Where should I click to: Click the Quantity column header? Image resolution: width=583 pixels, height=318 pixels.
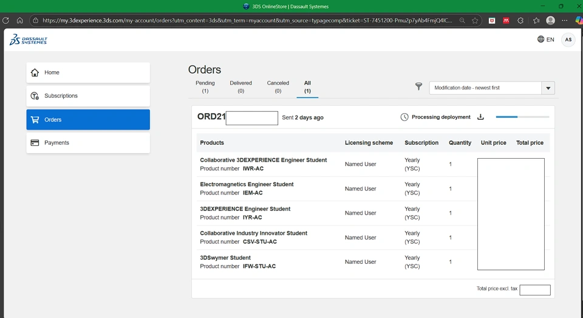[x=460, y=143]
